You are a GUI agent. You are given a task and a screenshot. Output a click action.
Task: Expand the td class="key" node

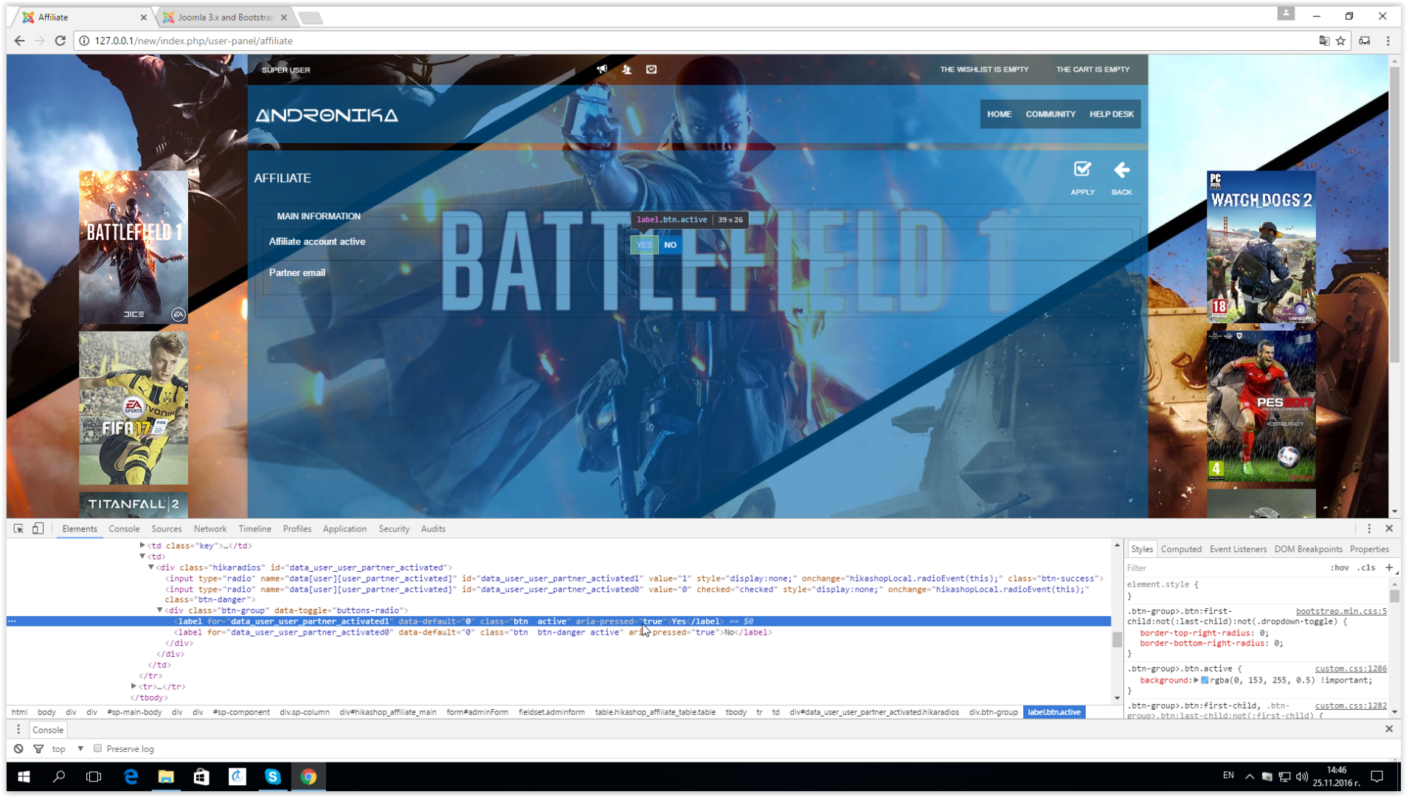tap(142, 545)
